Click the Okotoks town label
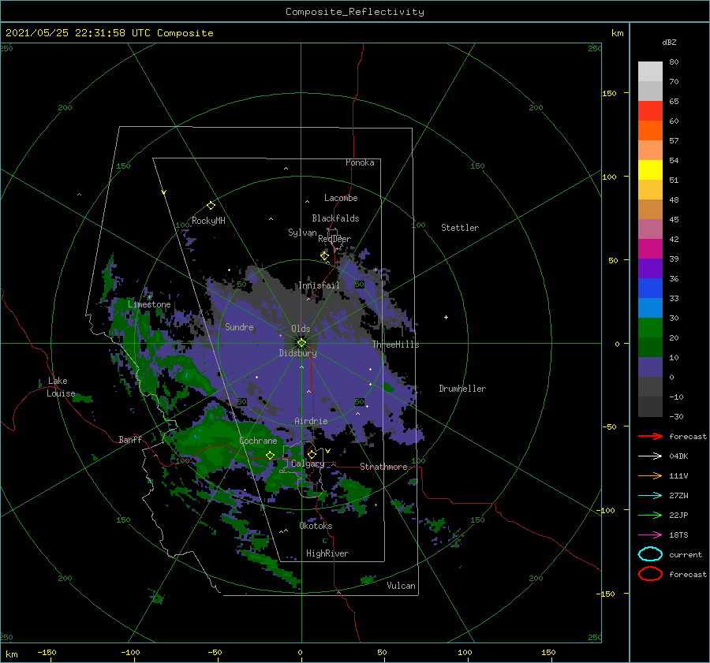The height and width of the screenshot is (663, 710). (316, 526)
